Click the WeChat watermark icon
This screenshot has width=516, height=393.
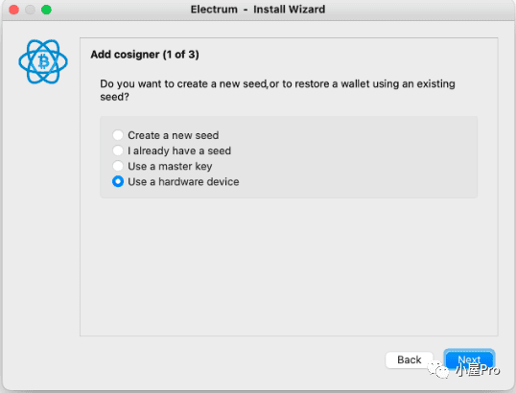pos(438,369)
